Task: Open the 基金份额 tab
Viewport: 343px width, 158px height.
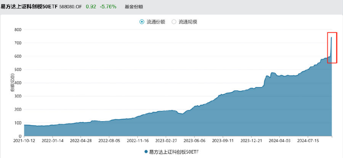Action: tap(134, 7)
